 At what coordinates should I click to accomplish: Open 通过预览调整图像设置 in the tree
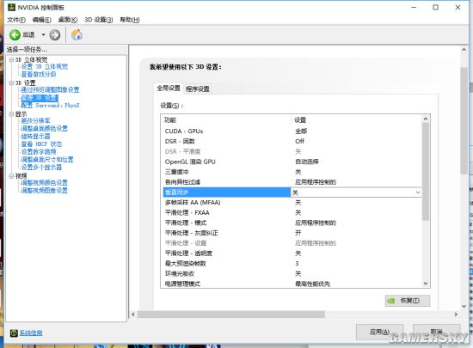tap(50, 89)
